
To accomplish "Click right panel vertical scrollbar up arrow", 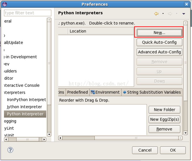I will (186, 23).
